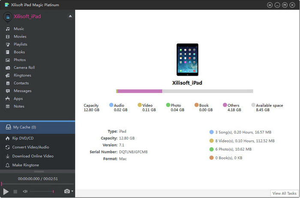
Task: Open the Apps item
Action: click(x=18, y=98)
